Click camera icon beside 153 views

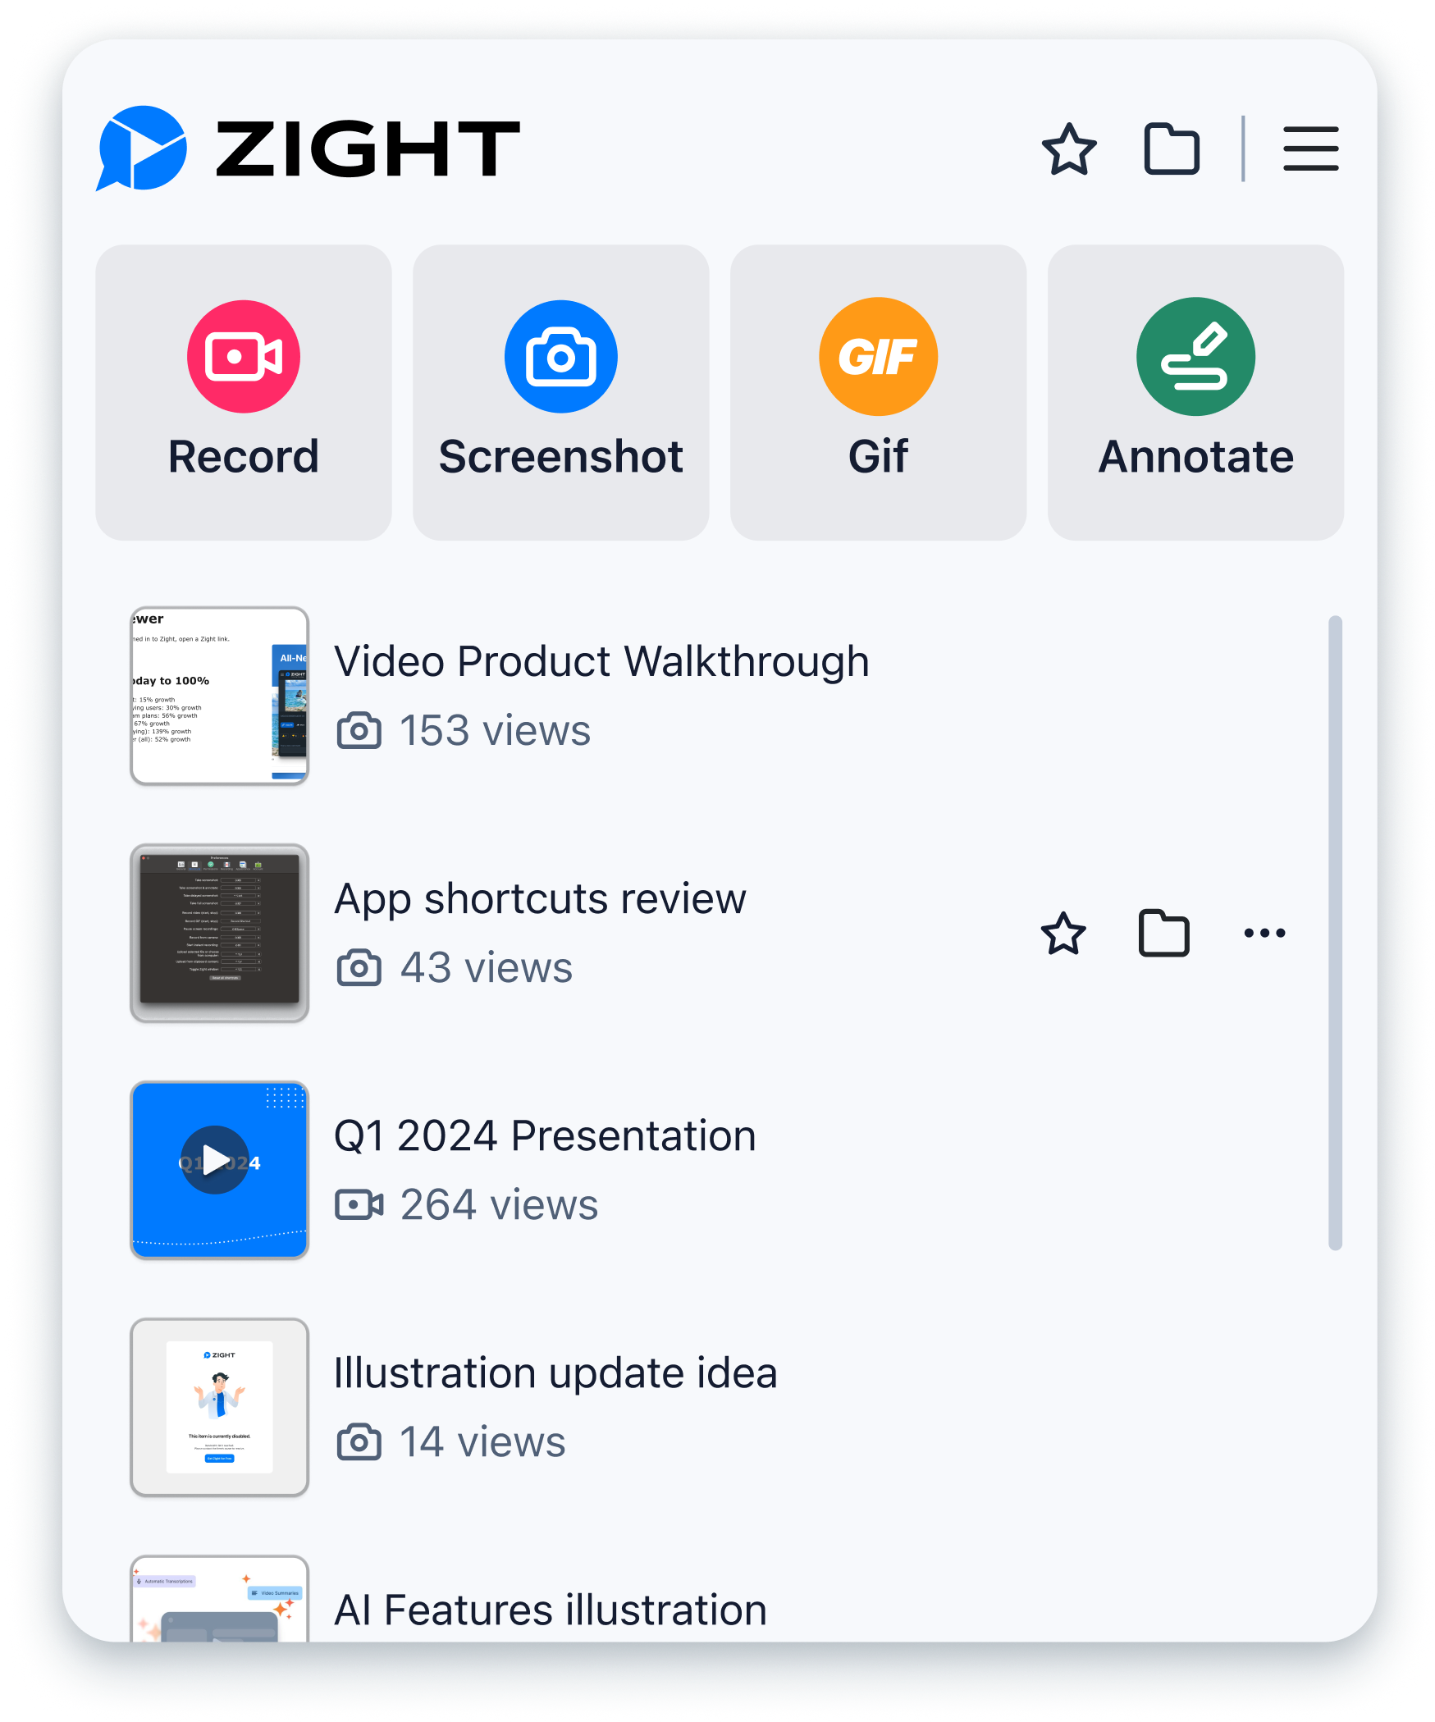359,730
